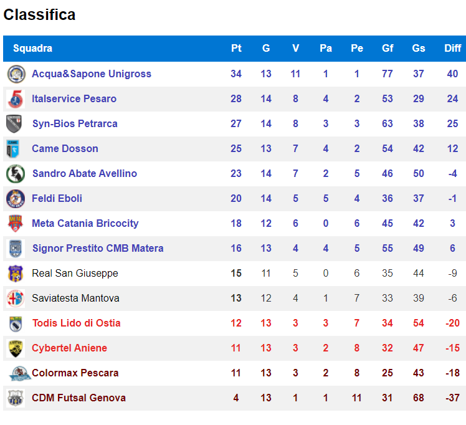Select the Diff column header
466x425 pixels.
[453, 48]
